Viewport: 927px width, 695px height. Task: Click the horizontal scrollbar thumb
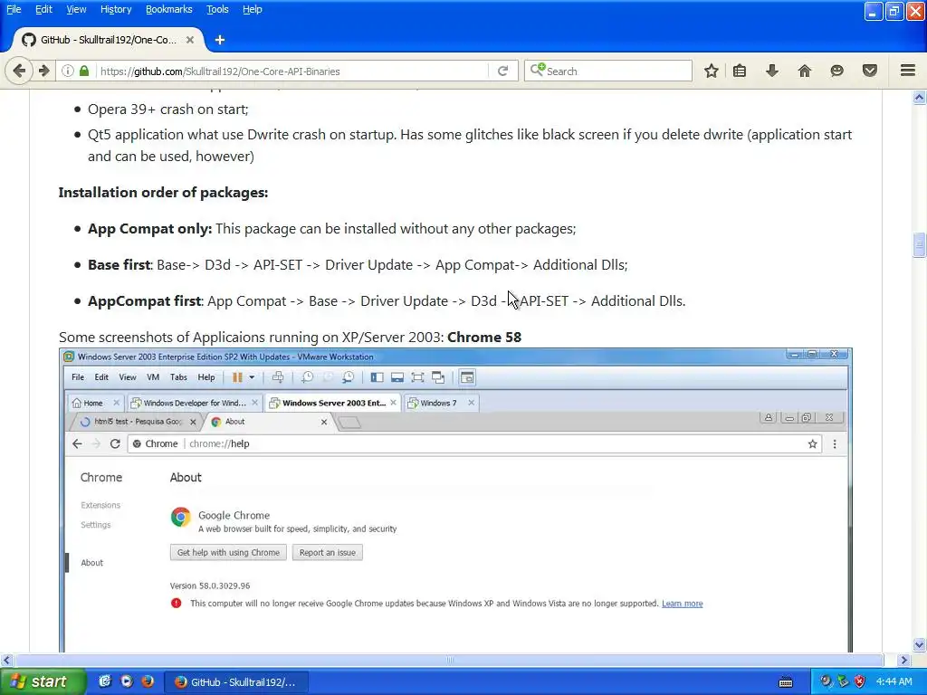click(x=449, y=660)
